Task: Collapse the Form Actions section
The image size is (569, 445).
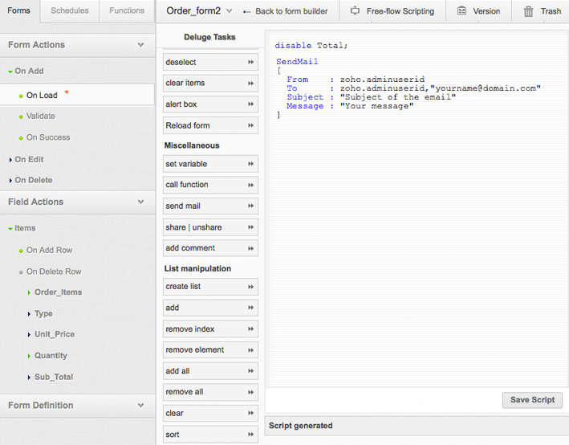Action: click(141, 45)
